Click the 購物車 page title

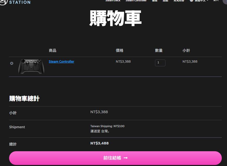(115, 18)
